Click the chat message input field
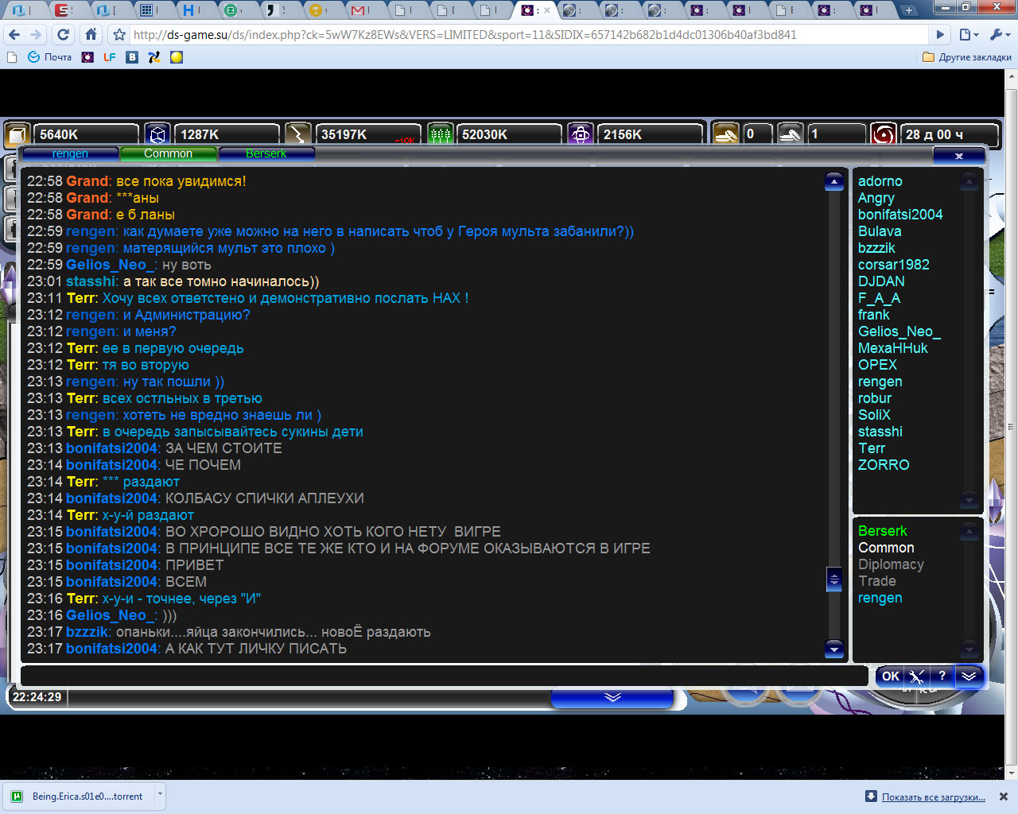This screenshot has width=1018, height=814. pos(444,676)
